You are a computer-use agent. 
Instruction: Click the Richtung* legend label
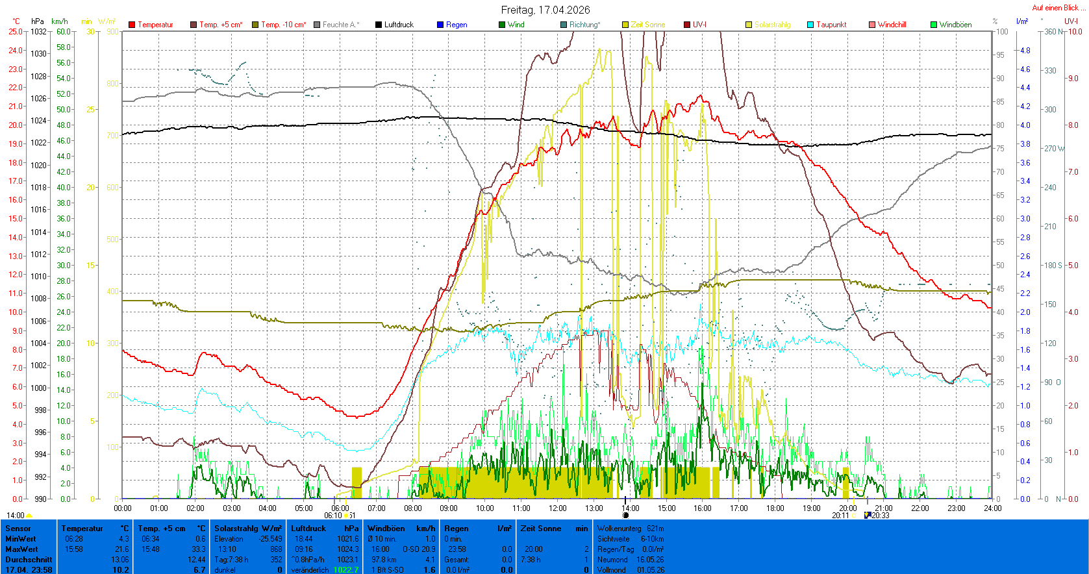pyautogui.click(x=584, y=25)
